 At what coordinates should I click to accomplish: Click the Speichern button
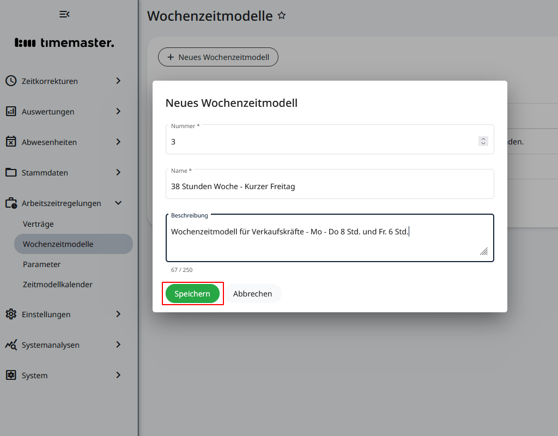192,293
